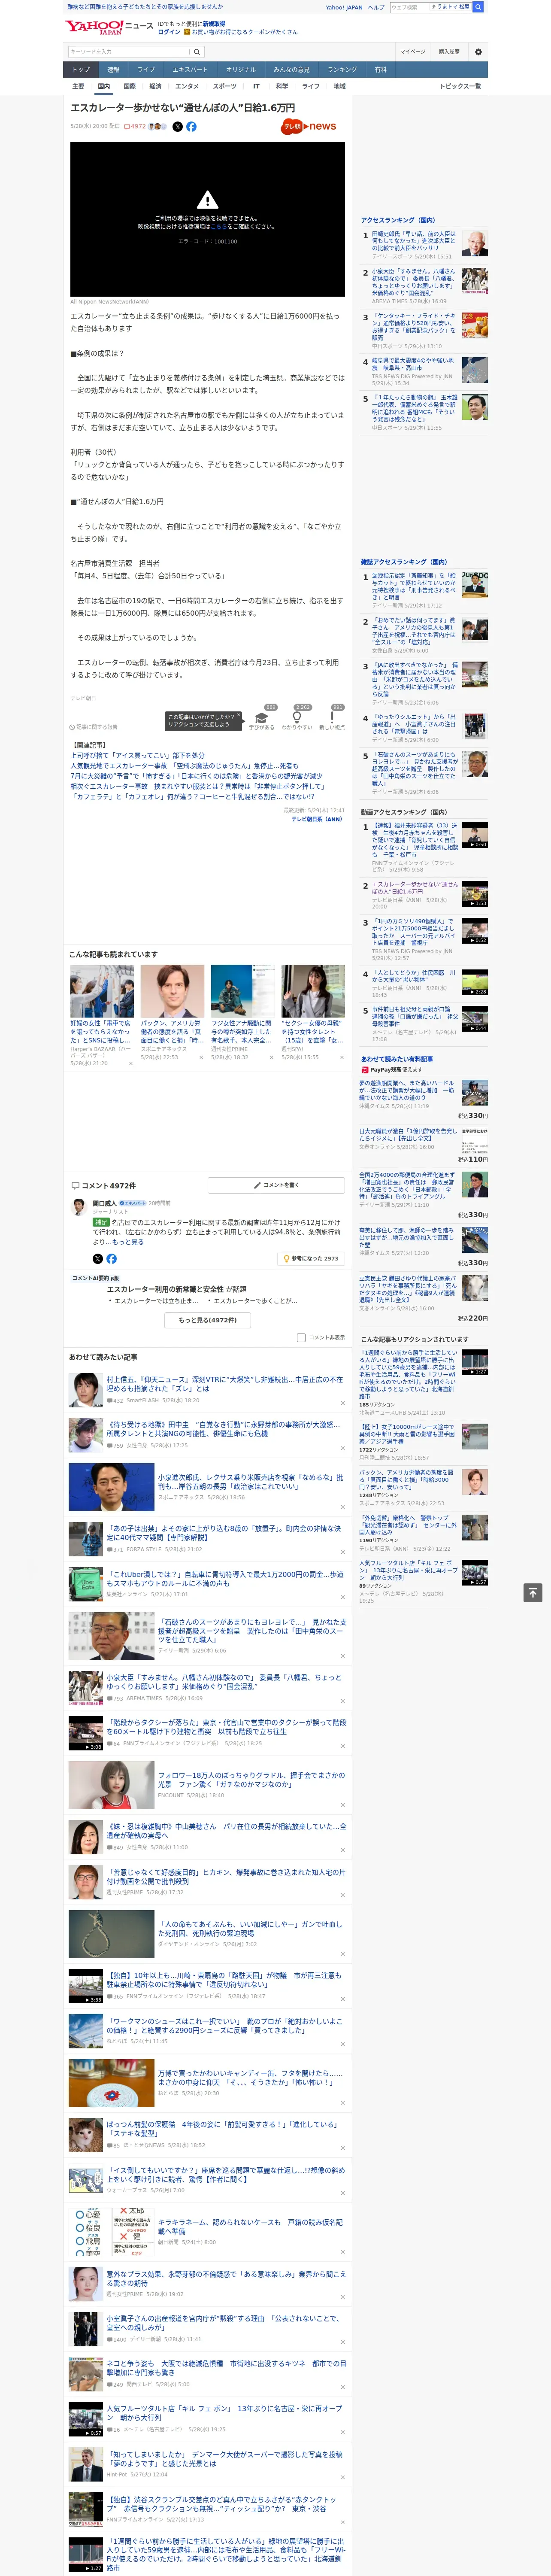Open the 有料 tab
Screen dimensions: 551x2576
click(x=380, y=70)
